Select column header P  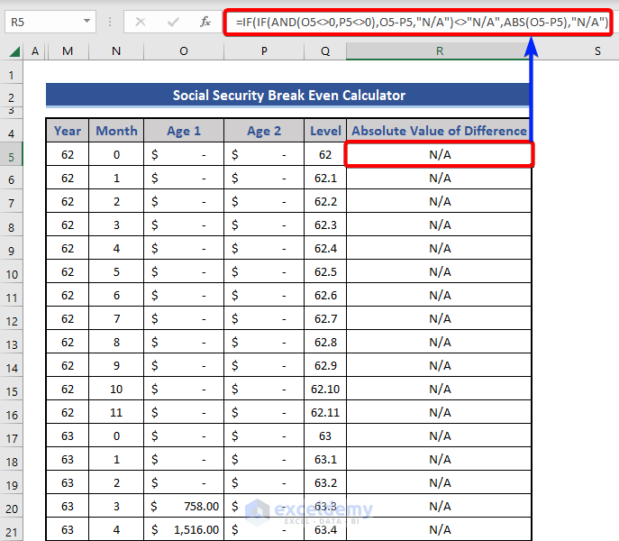pyautogui.click(x=264, y=51)
